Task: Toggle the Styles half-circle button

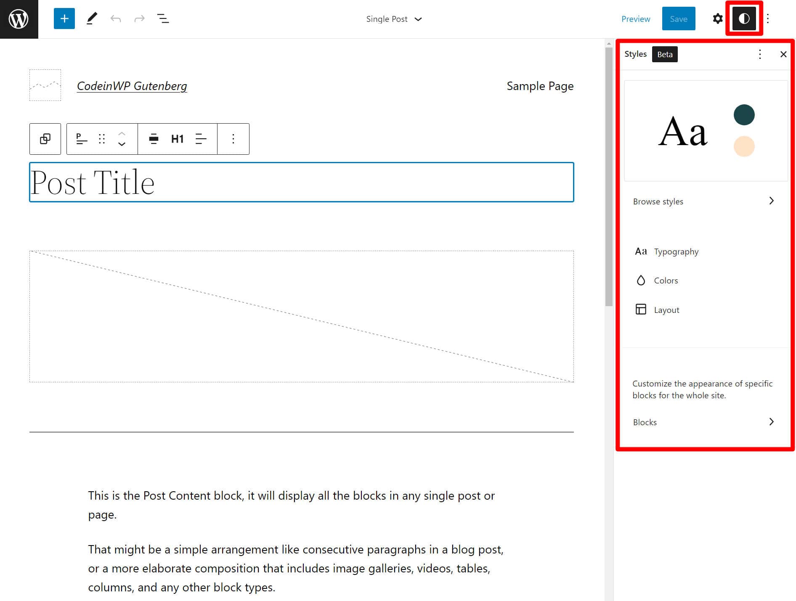Action: point(744,19)
